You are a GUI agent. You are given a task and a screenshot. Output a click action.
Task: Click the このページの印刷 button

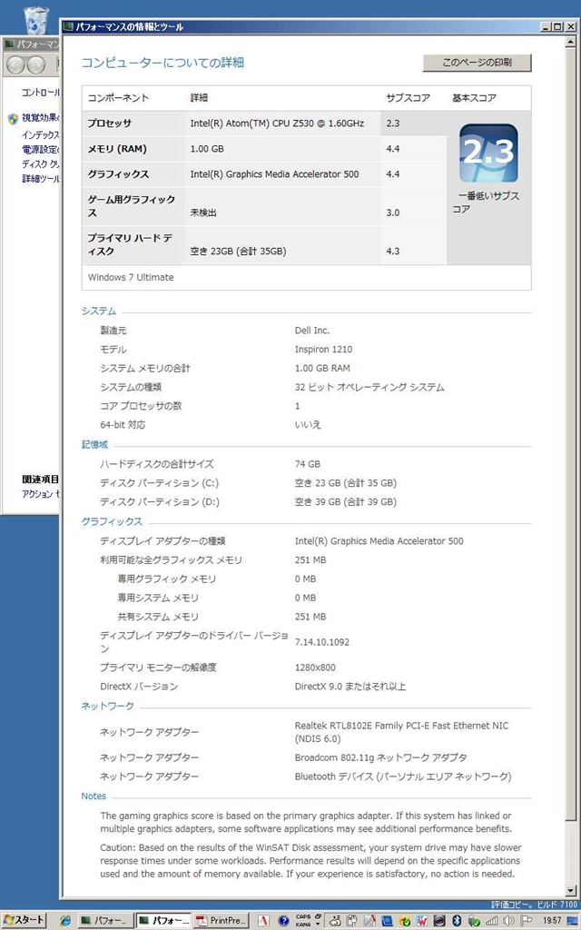(x=478, y=63)
